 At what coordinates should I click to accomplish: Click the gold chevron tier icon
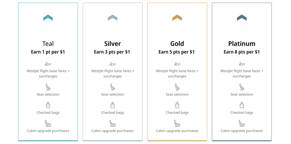[x=177, y=18]
